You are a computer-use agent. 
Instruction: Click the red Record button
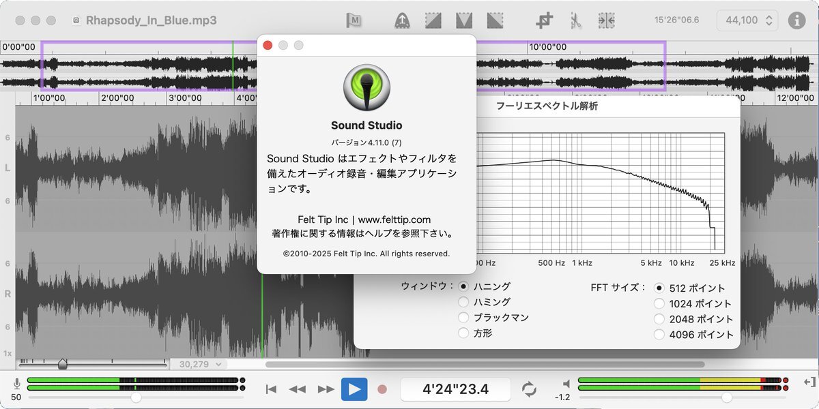coord(382,389)
